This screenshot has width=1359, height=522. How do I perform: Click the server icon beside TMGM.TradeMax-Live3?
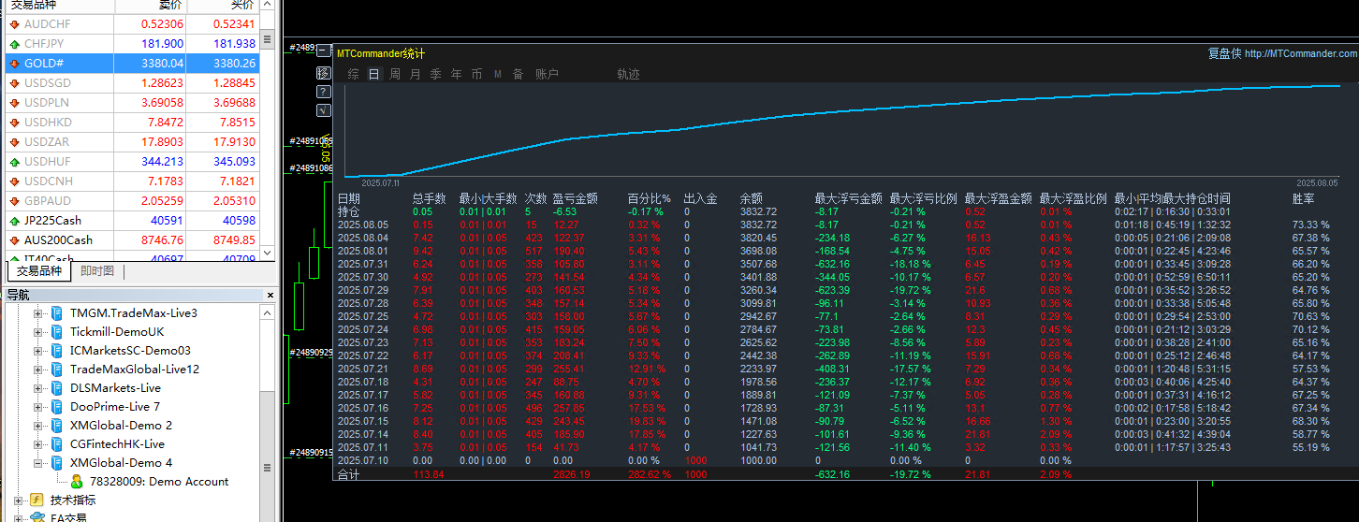pyautogui.click(x=56, y=312)
